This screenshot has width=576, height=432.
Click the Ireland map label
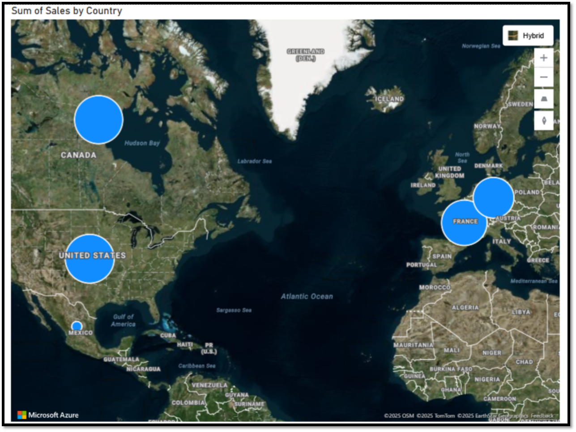coord(423,185)
